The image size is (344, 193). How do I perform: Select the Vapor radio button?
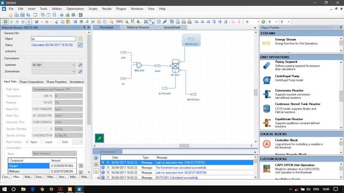27,142
